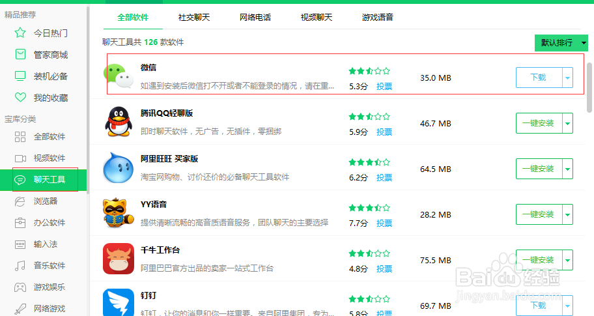The image size is (594, 316).
Task: Click the 阿里旺旺 买家版 blue drop icon
Action: coord(118,167)
